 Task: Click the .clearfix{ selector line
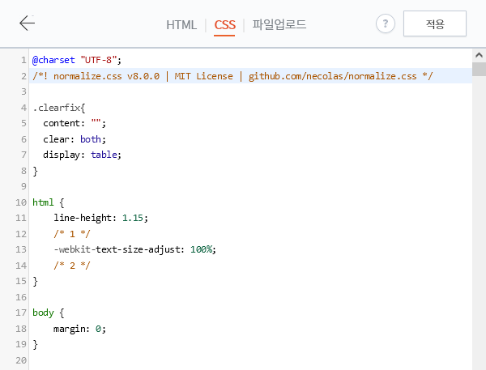tap(59, 108)
